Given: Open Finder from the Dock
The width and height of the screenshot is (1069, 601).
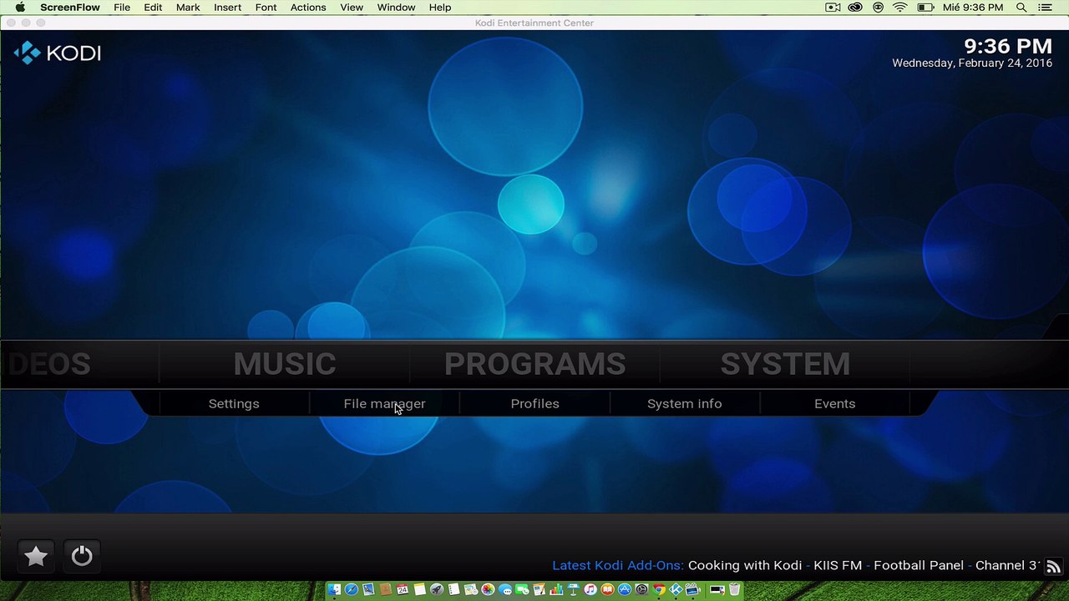Looking at the screenshot, I should click(x=333, y=590).
